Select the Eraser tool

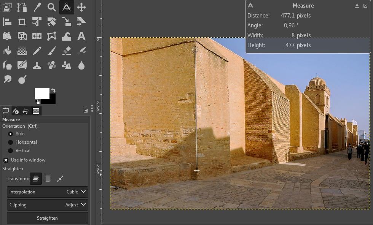click(67, 50)
